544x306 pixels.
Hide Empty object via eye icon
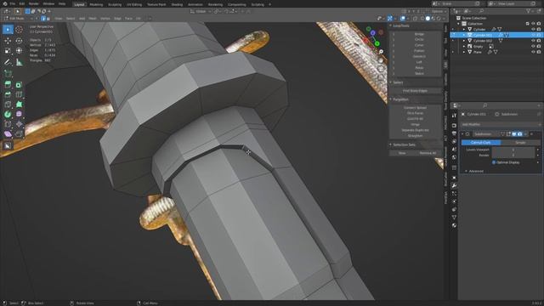533,46
